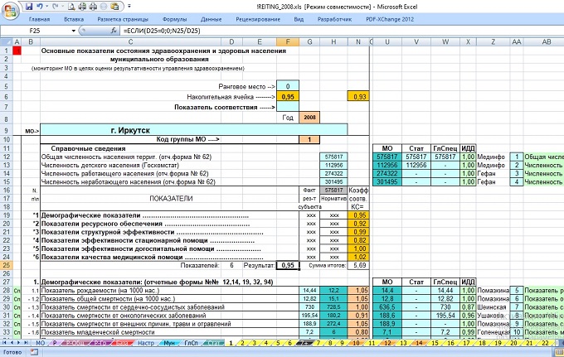Viewport: 564px width, 357px height.
Task: Click the Сумма итогов value 5,69
Action: (358, 265)
